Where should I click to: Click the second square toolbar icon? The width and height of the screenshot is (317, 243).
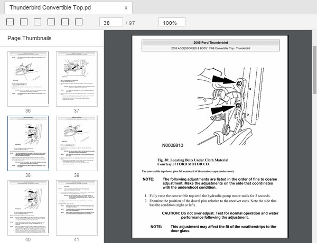point(24,22)
